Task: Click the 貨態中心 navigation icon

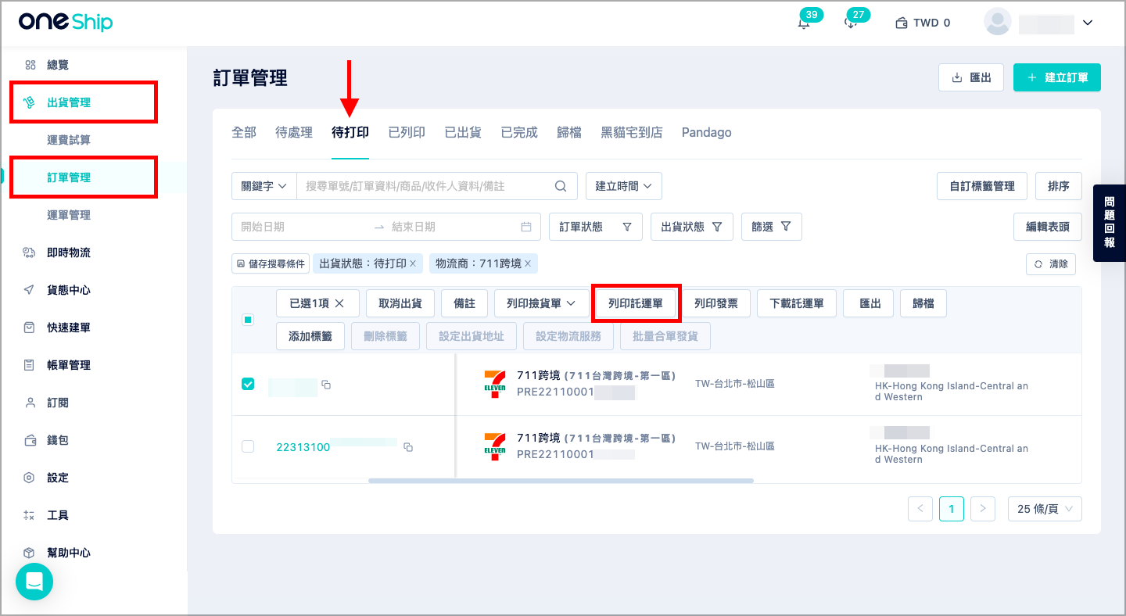Action: coord(29,290)
